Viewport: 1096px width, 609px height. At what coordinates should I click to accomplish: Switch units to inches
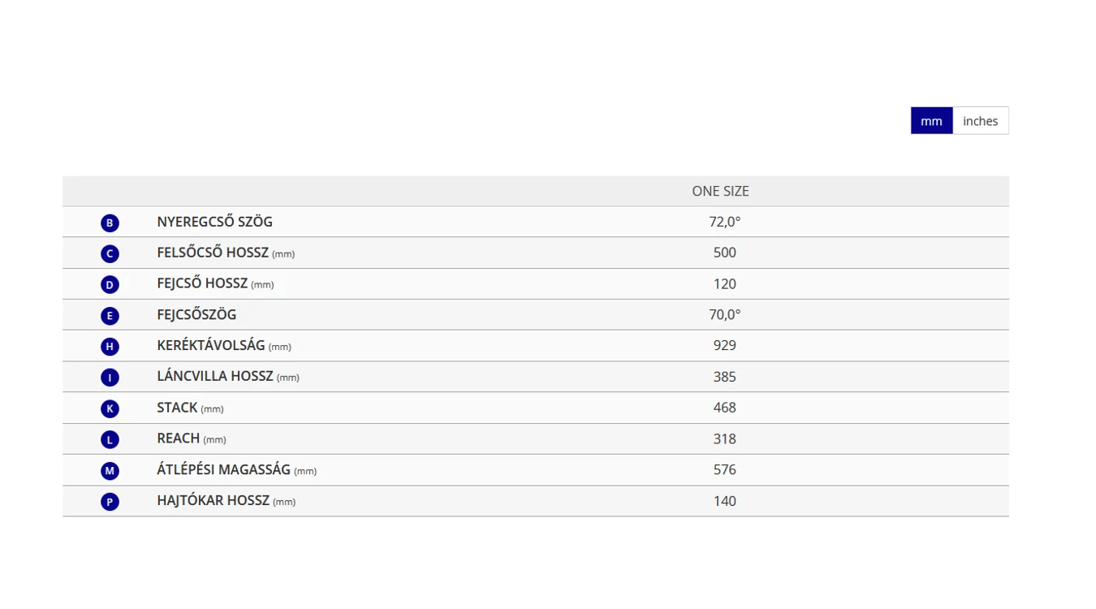980,121
